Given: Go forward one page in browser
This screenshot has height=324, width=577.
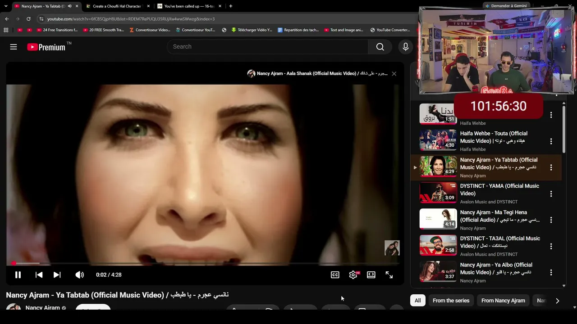Looking at the screenshot, I should [x=18, y=19].
